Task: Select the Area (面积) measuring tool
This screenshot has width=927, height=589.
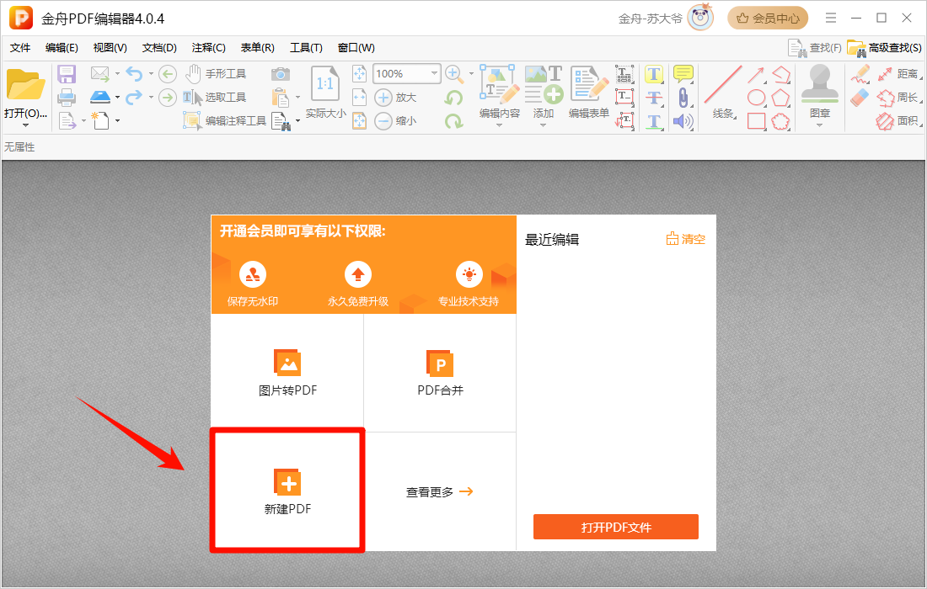Action: tap(898, 121)
